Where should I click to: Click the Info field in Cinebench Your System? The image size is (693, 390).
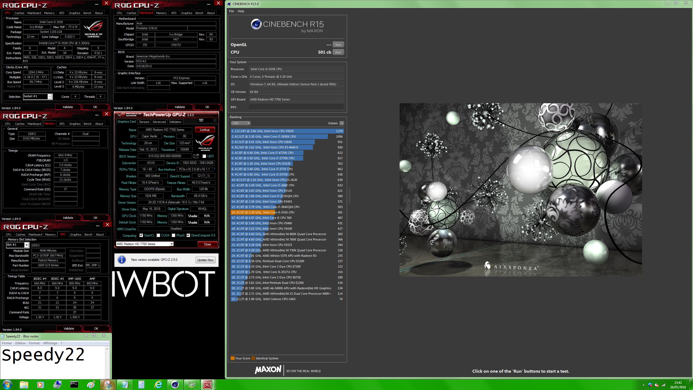(296, 107)
